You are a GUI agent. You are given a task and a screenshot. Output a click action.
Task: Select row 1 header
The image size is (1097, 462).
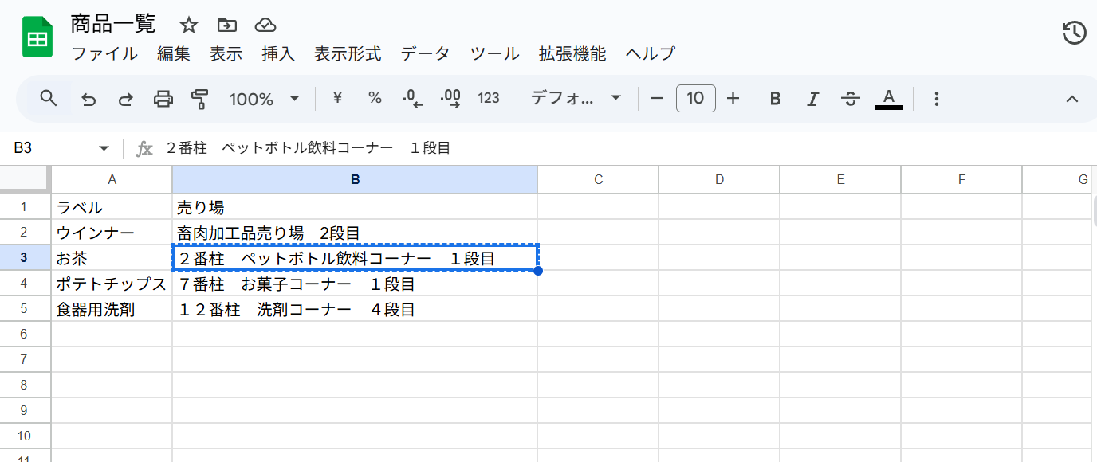[25, 207]
